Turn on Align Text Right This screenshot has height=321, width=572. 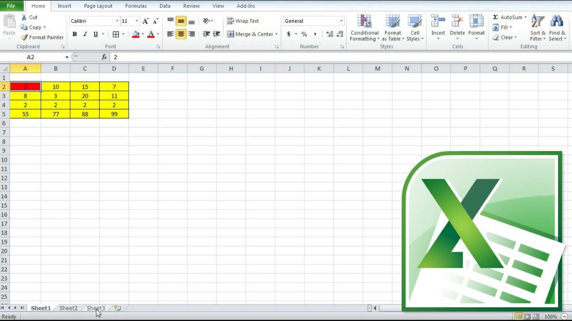click(x=192, y=34)
